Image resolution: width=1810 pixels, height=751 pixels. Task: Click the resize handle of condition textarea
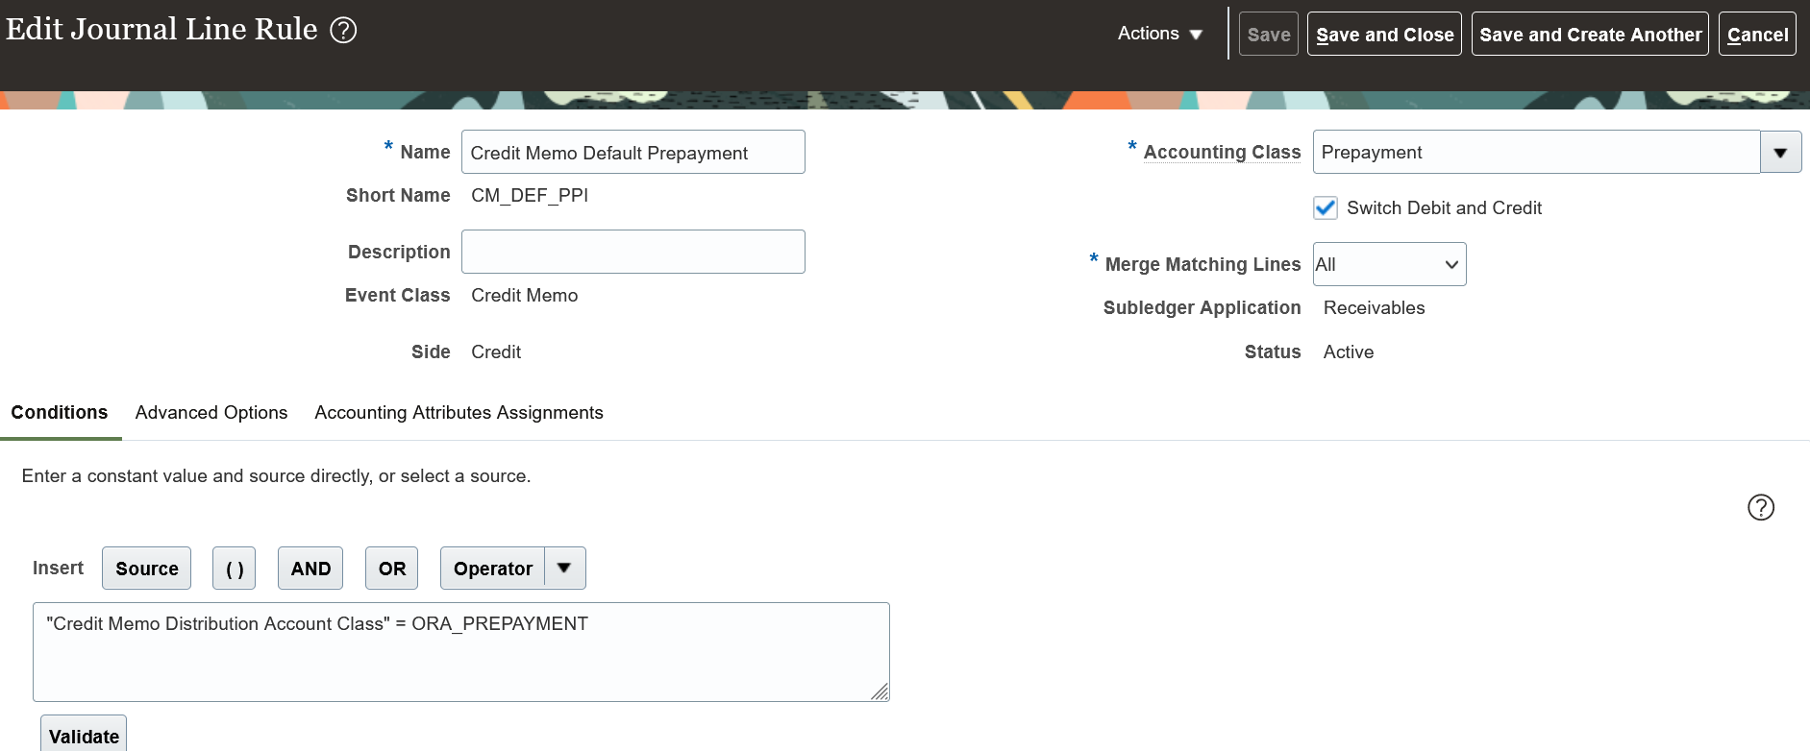880,692
